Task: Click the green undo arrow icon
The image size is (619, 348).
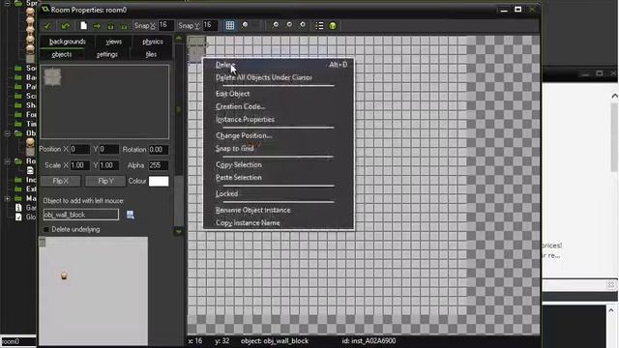Action: pos(66,26)
